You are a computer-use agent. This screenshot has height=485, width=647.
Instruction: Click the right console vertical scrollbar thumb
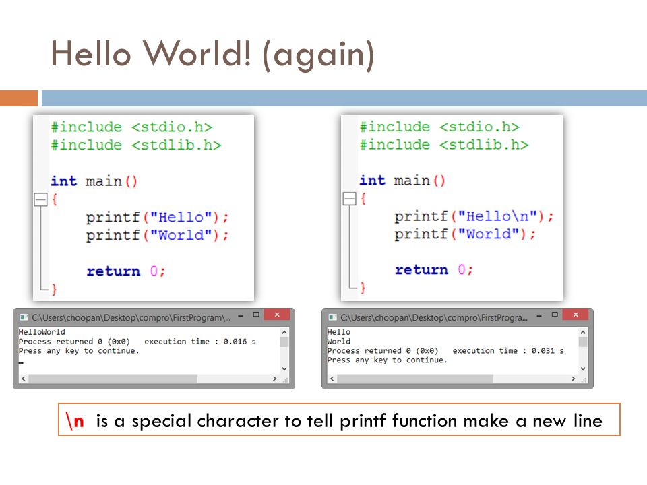click(583, 342)
